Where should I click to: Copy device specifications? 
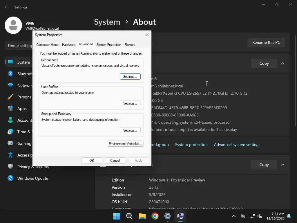click(264, 63)
